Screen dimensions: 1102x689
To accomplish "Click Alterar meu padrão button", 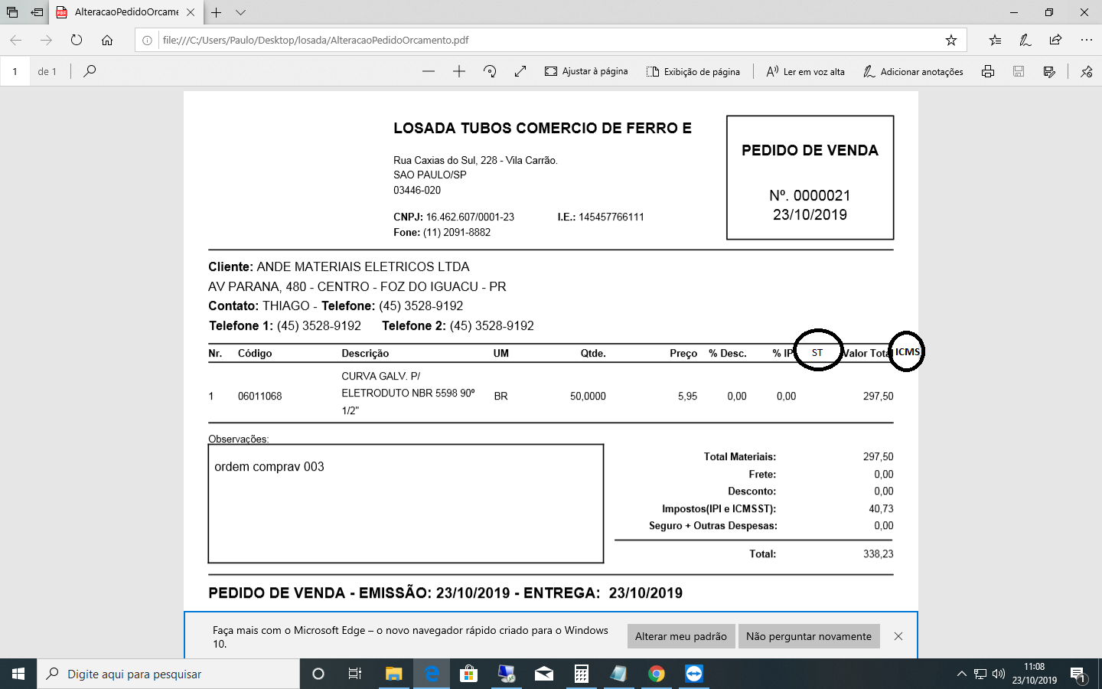I will point(680,636).
